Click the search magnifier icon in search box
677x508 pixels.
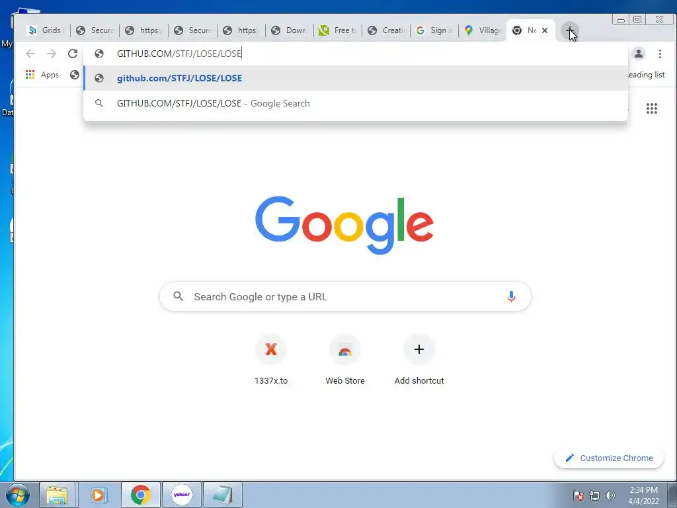click(179, 296)
